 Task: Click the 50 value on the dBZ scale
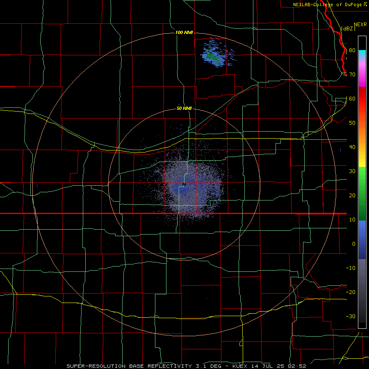tap(352, 123)
